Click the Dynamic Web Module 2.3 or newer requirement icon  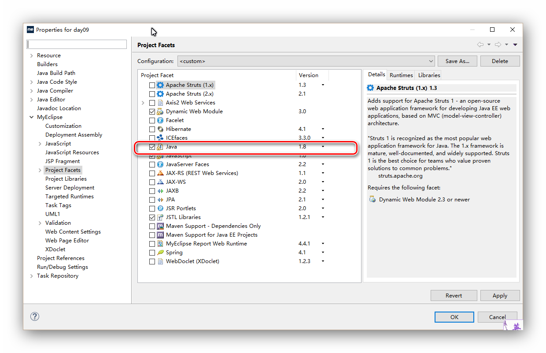tap(372, 200)
